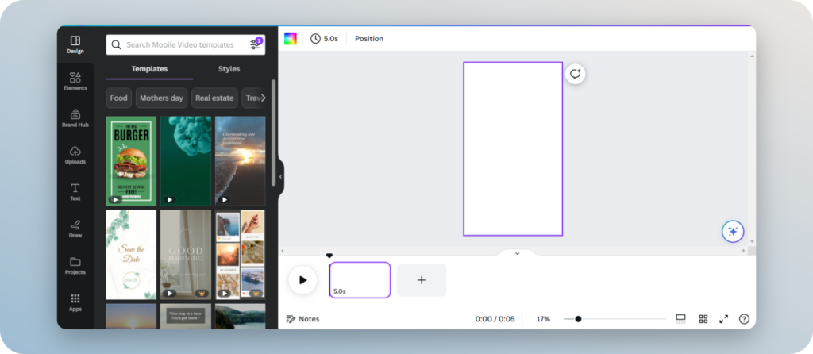The width and height of the screenshot is (813, 354).
Task: Open the Elements panel in sidebar
Action: [75, 81]
